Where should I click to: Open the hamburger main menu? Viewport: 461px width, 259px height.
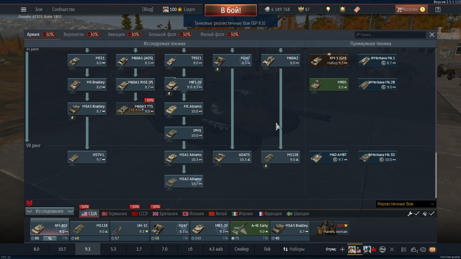coord(23,10)
